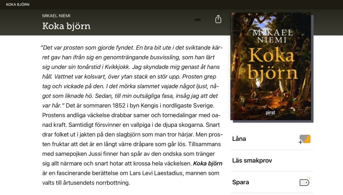
Task: Click the sentence mentioning Lars Levi Laestadius
Action: pos(131,173)
